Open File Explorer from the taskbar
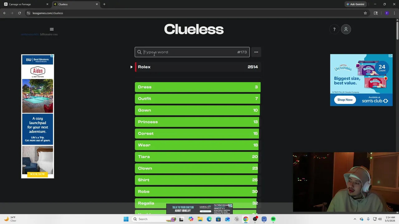Screen dimensions: 399x224 [x=200, y=219]
